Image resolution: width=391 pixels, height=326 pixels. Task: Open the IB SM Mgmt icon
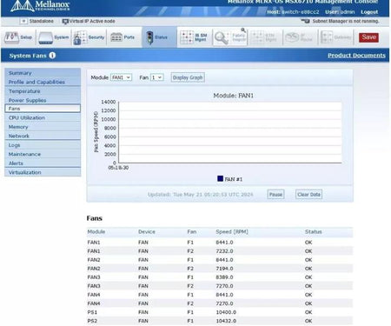tap(187, 37)
